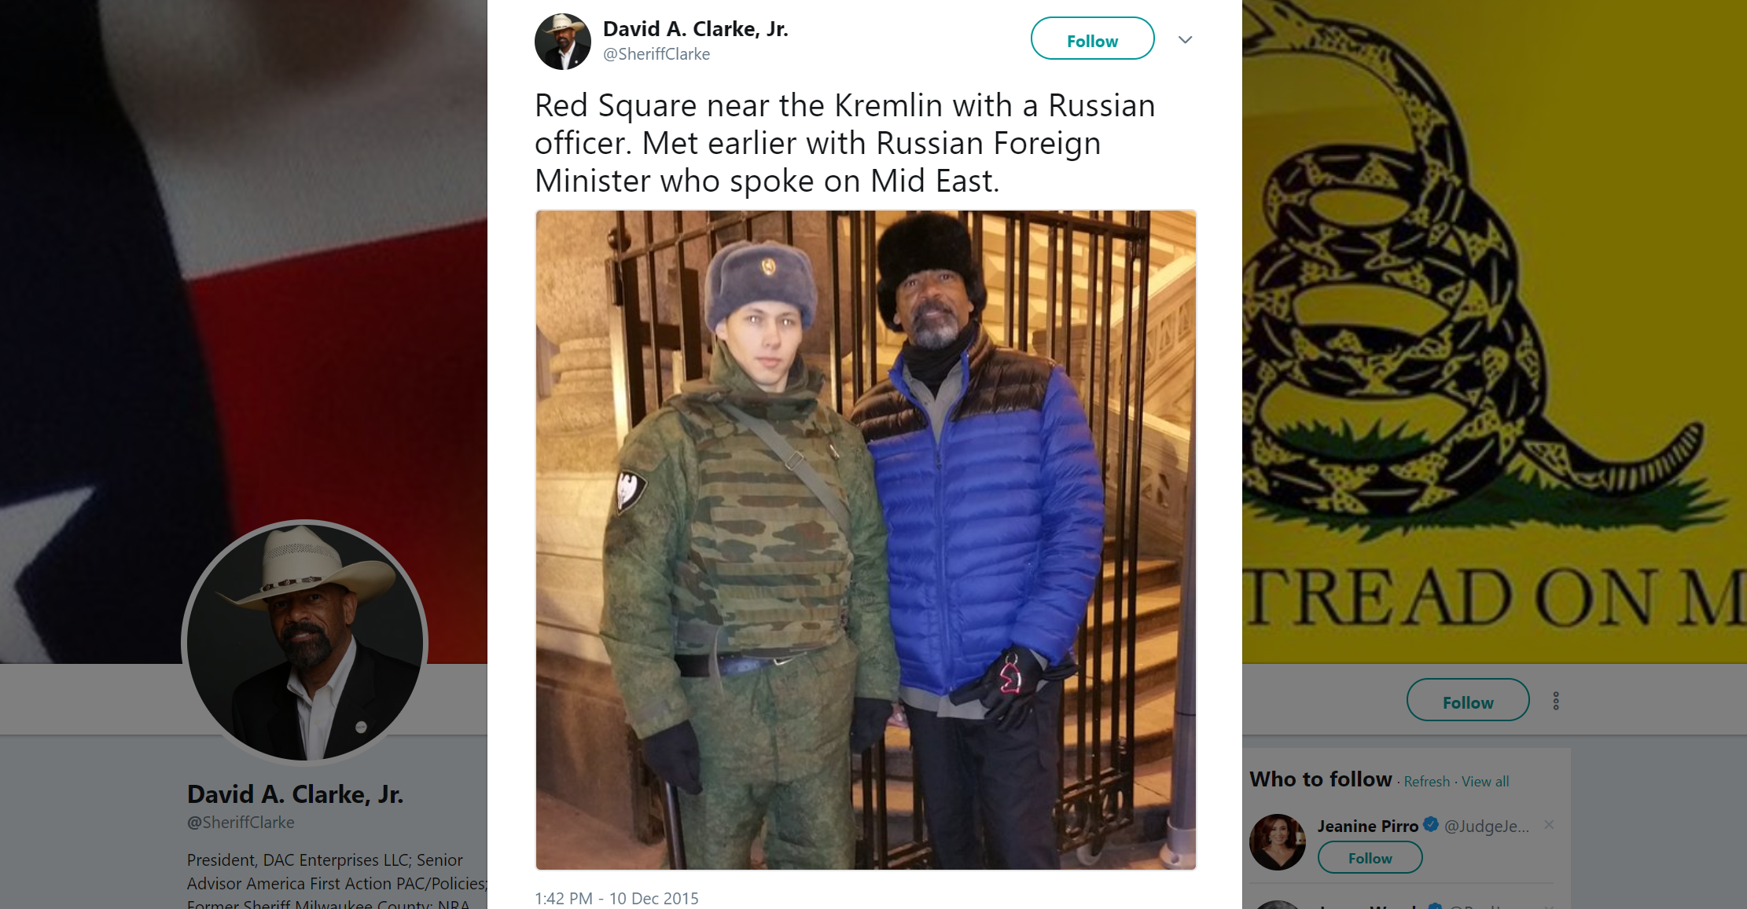View the large cowboy-hat profile picture

click(305, 643)
